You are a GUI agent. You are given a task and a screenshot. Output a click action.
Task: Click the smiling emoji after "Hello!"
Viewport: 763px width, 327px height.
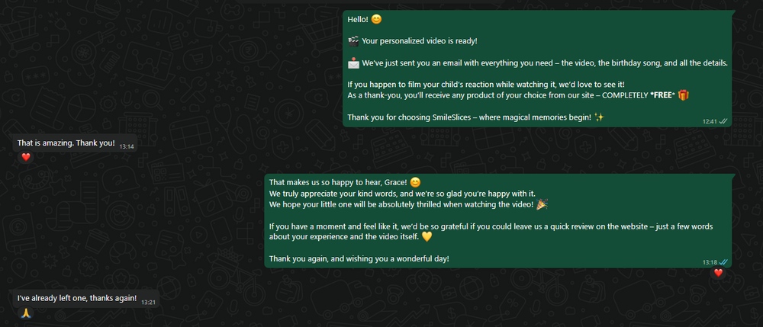(x=375, y=19)
